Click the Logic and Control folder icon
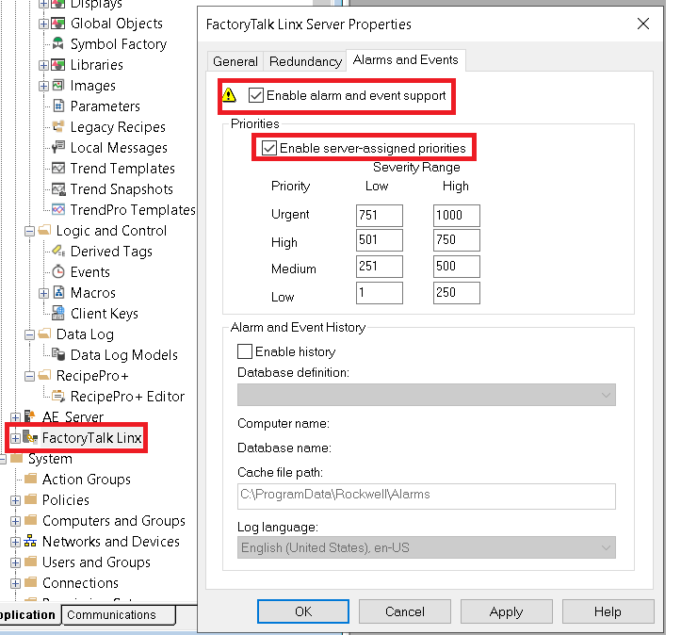681x635 pixels. point(44,230)
